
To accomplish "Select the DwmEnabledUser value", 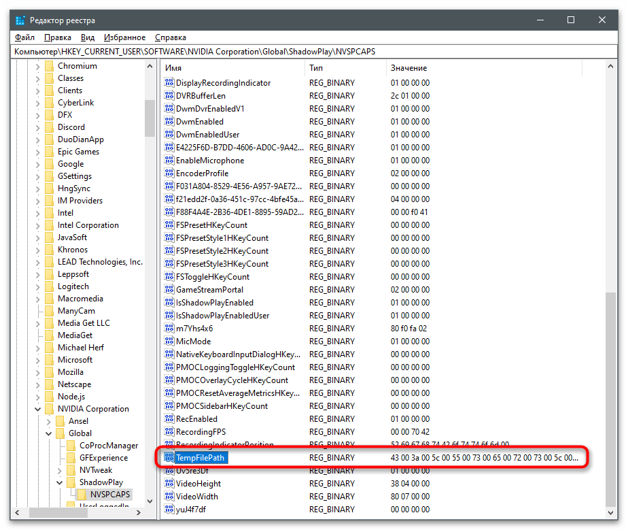I will click(207, 134).
